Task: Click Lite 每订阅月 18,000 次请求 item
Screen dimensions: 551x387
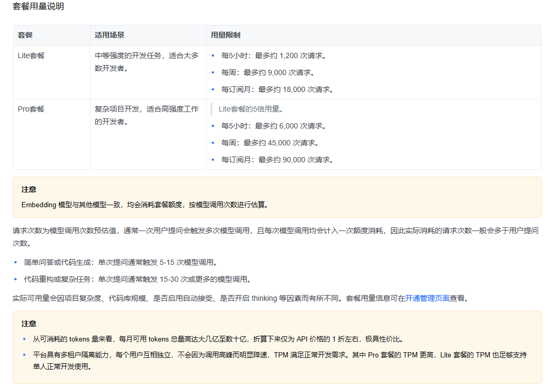Action: tap(277, 89)
